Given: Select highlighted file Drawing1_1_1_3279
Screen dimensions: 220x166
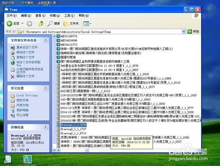Looking at the screenshot, I should [x=73, y=125].
